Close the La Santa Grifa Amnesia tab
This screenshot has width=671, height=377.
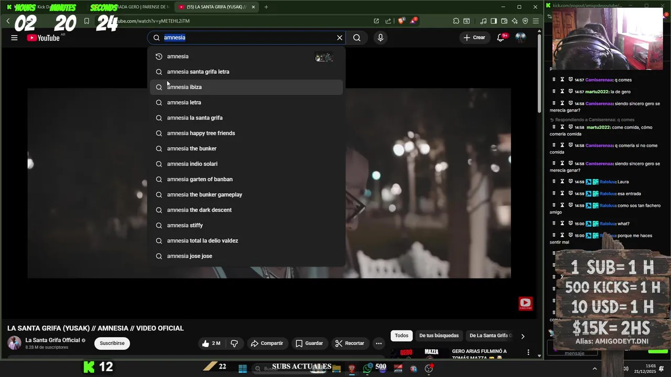253,7
